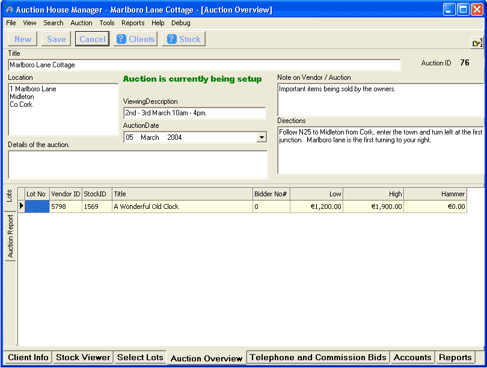Switch to the Stock Viewer tab
487x368 pixels.
click(x=83, y=357)
